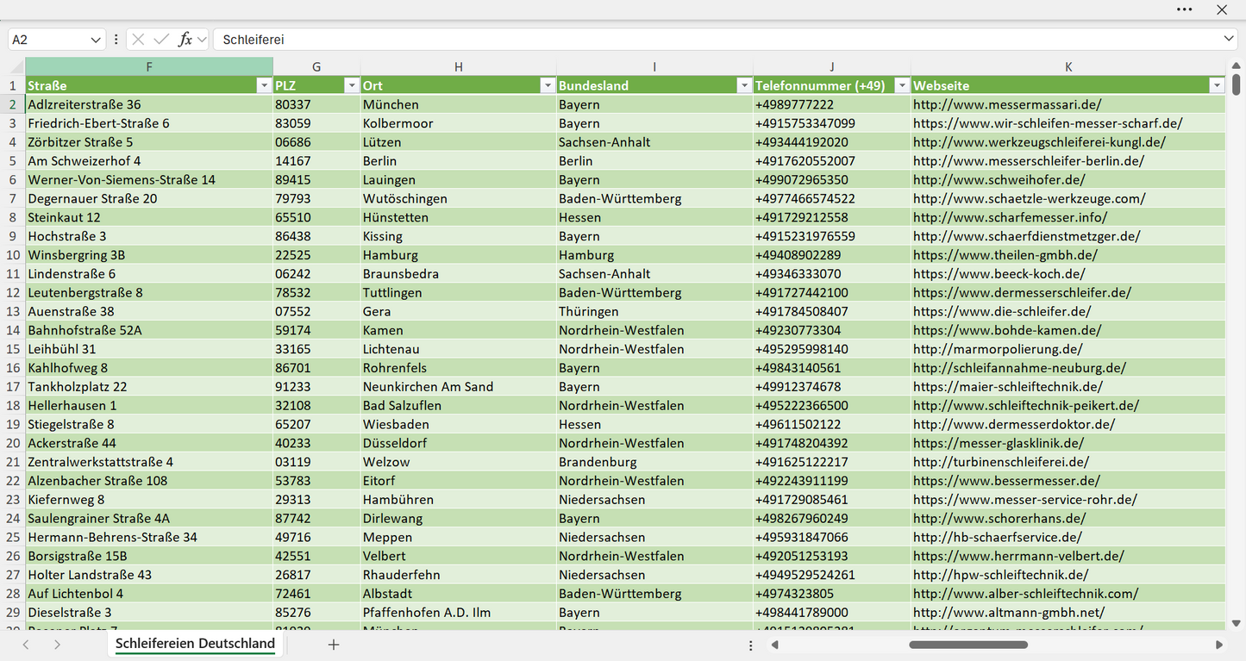The width and height of the screenshot is (1246, 661).
Task: Open the PLZ column filter dropdown
Action: click(351, 85)
